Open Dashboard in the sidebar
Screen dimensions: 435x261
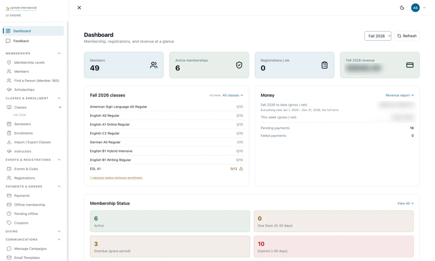(x=33, y=31)
